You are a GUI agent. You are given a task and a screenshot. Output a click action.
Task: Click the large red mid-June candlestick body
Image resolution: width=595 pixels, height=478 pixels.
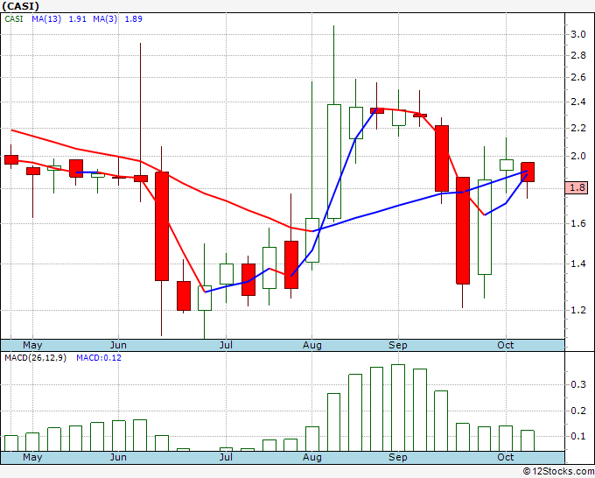tap(162, 226)
